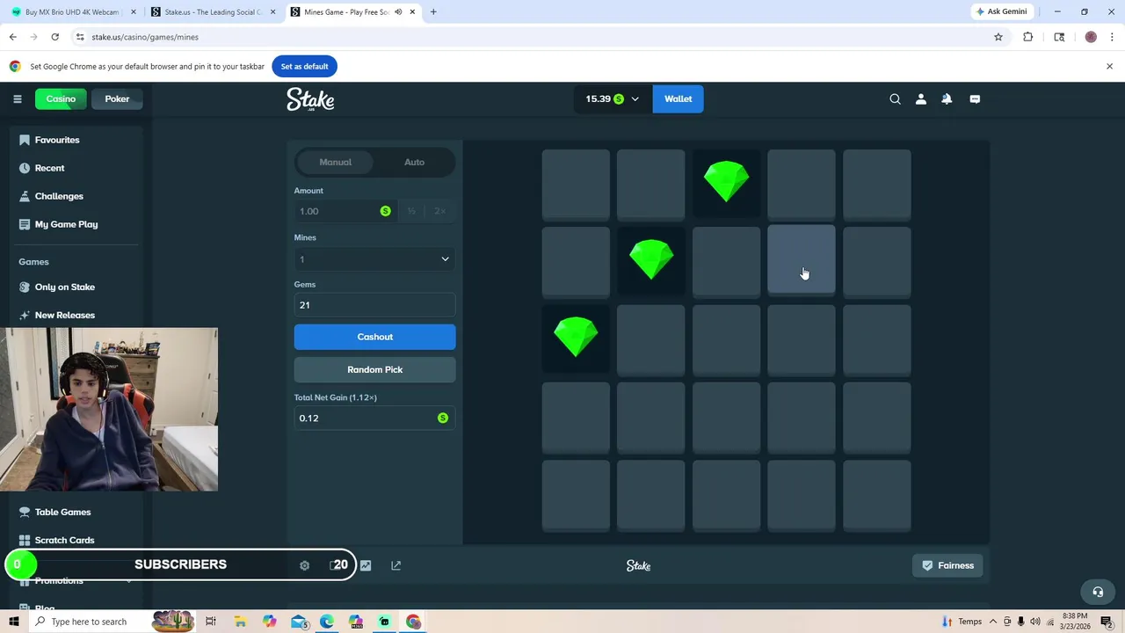Open the Chrome three-dot menu
The width and height of the screenshot is (1125, 633).
click(1113, 37)
